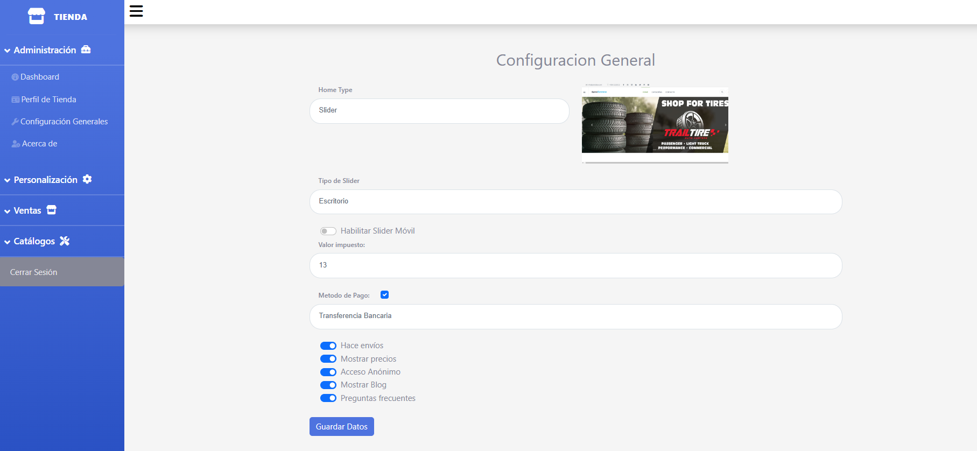Click the Guardar Datos button
977x451 pixels.
(341, 426)
